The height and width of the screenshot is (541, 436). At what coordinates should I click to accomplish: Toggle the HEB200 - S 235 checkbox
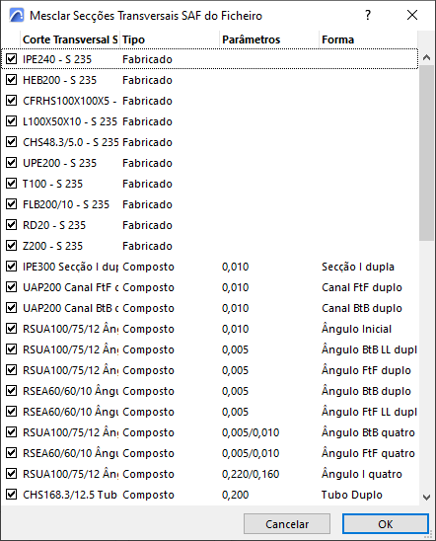pos(12,79)
